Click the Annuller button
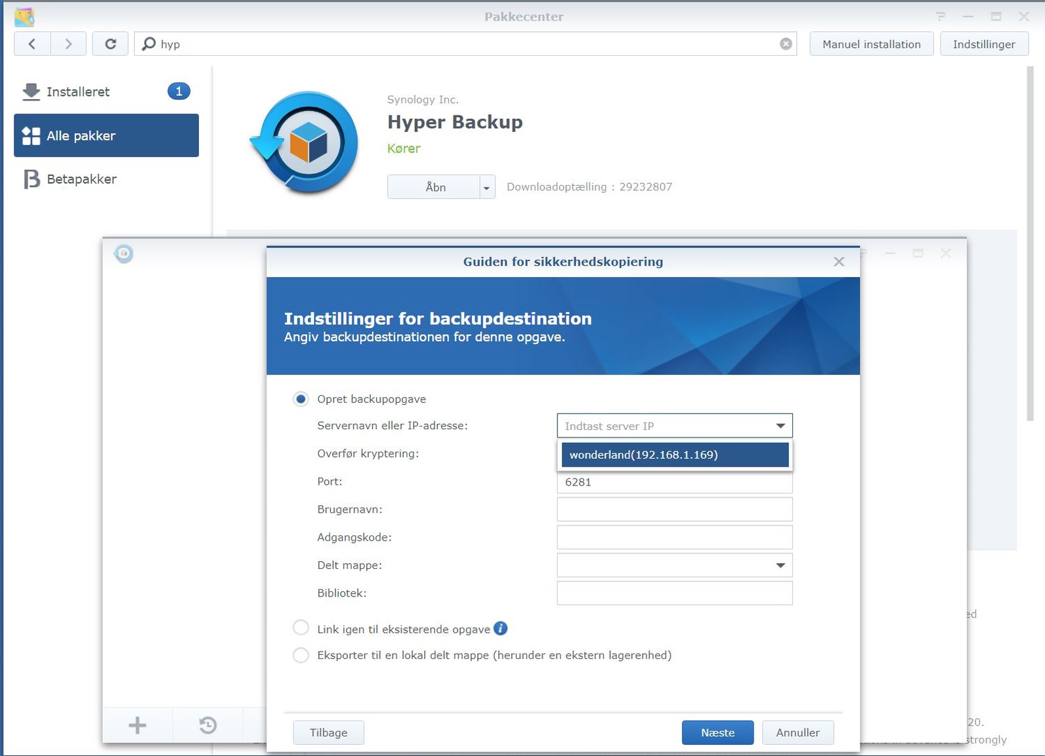The width and height of the screenshot is (1045, 756). tap(798, 732)
